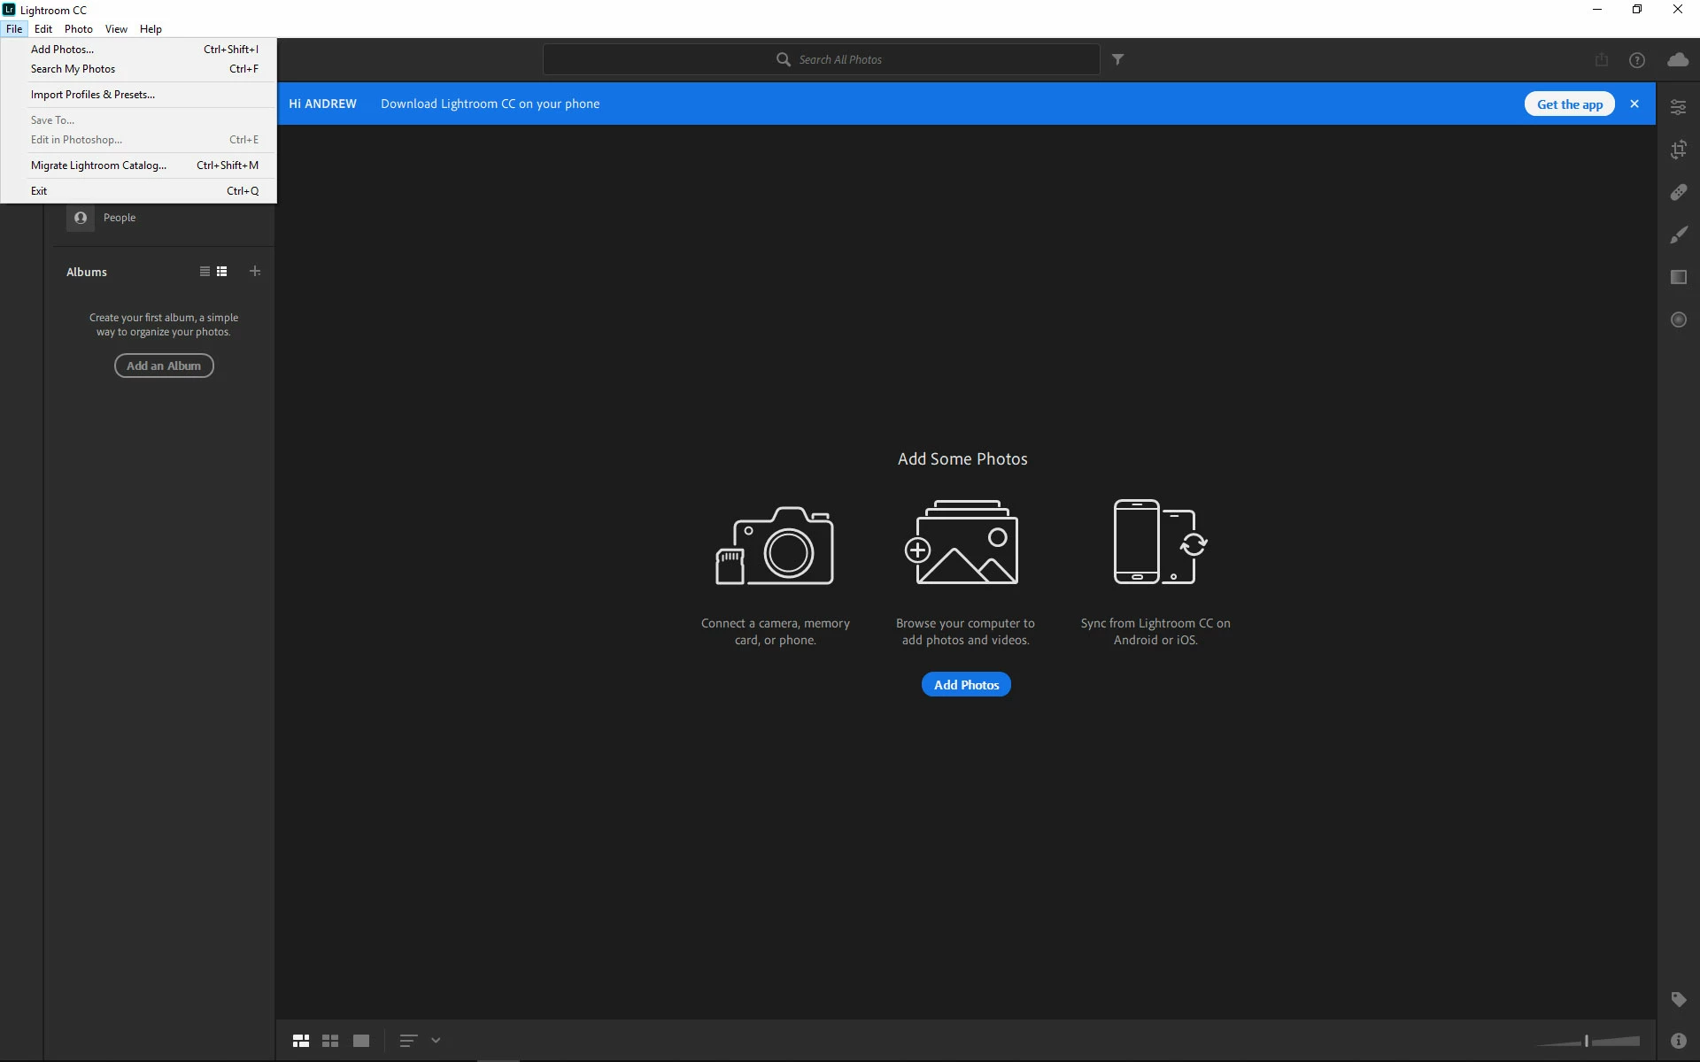Switch to Square Grid view
1700x1062 pixels.
[x=330, y=1041]
